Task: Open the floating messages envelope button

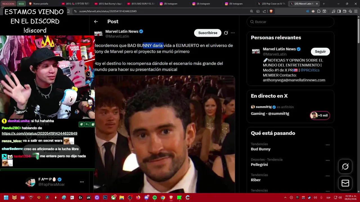Action: pos(345,183)
